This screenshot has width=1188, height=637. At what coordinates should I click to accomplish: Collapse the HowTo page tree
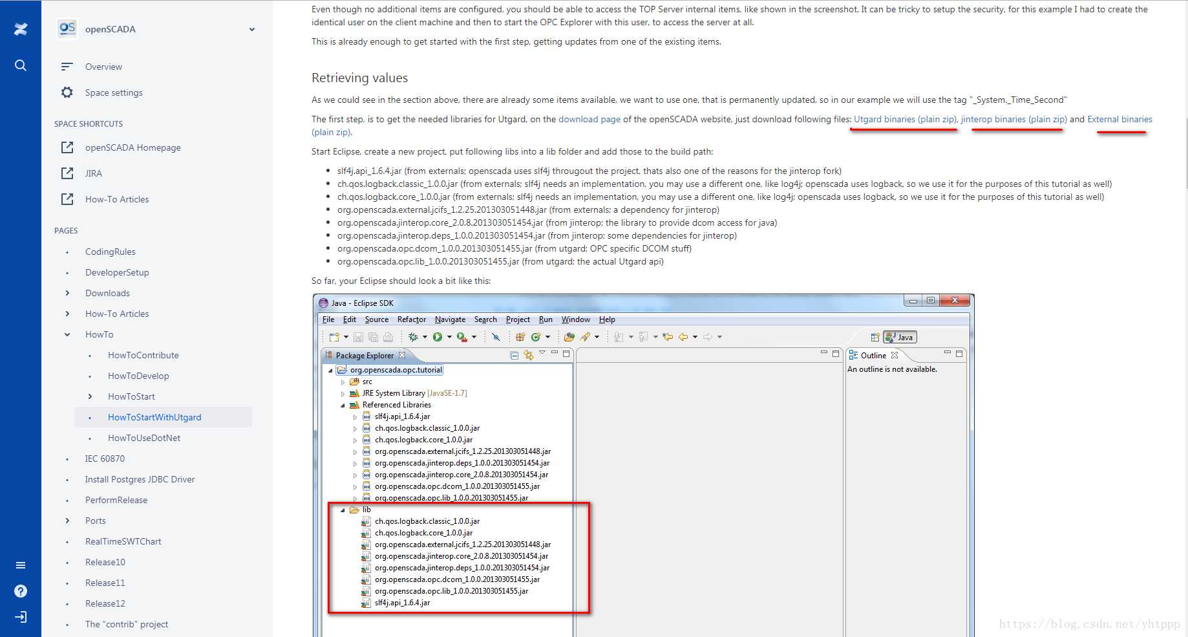[x=67, y=334]
